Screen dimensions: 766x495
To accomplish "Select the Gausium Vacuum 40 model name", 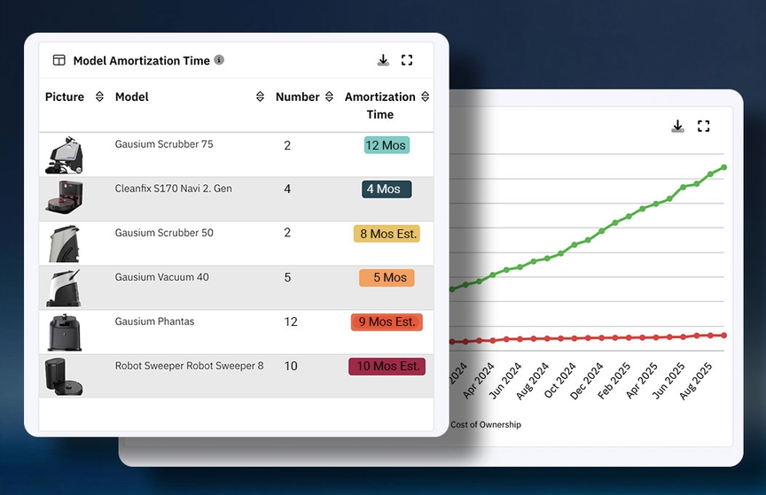I will tap(162, 277).
